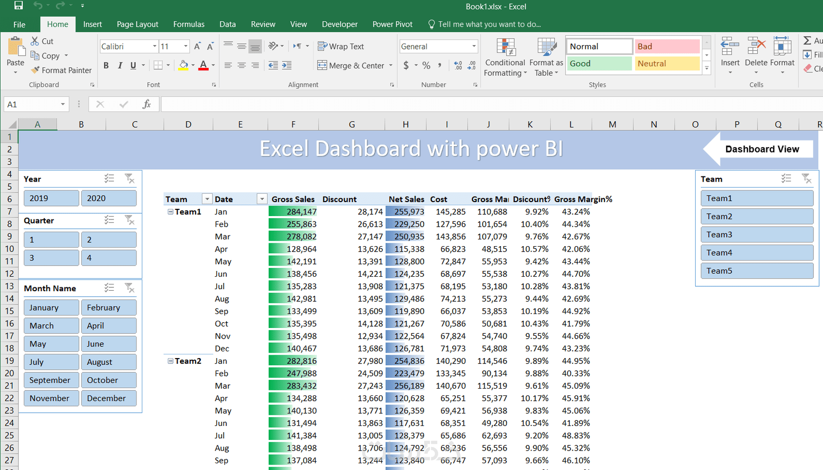Increase decimal places
The width and height of the screenshot is (823, 470).
(x=458, y=65)
